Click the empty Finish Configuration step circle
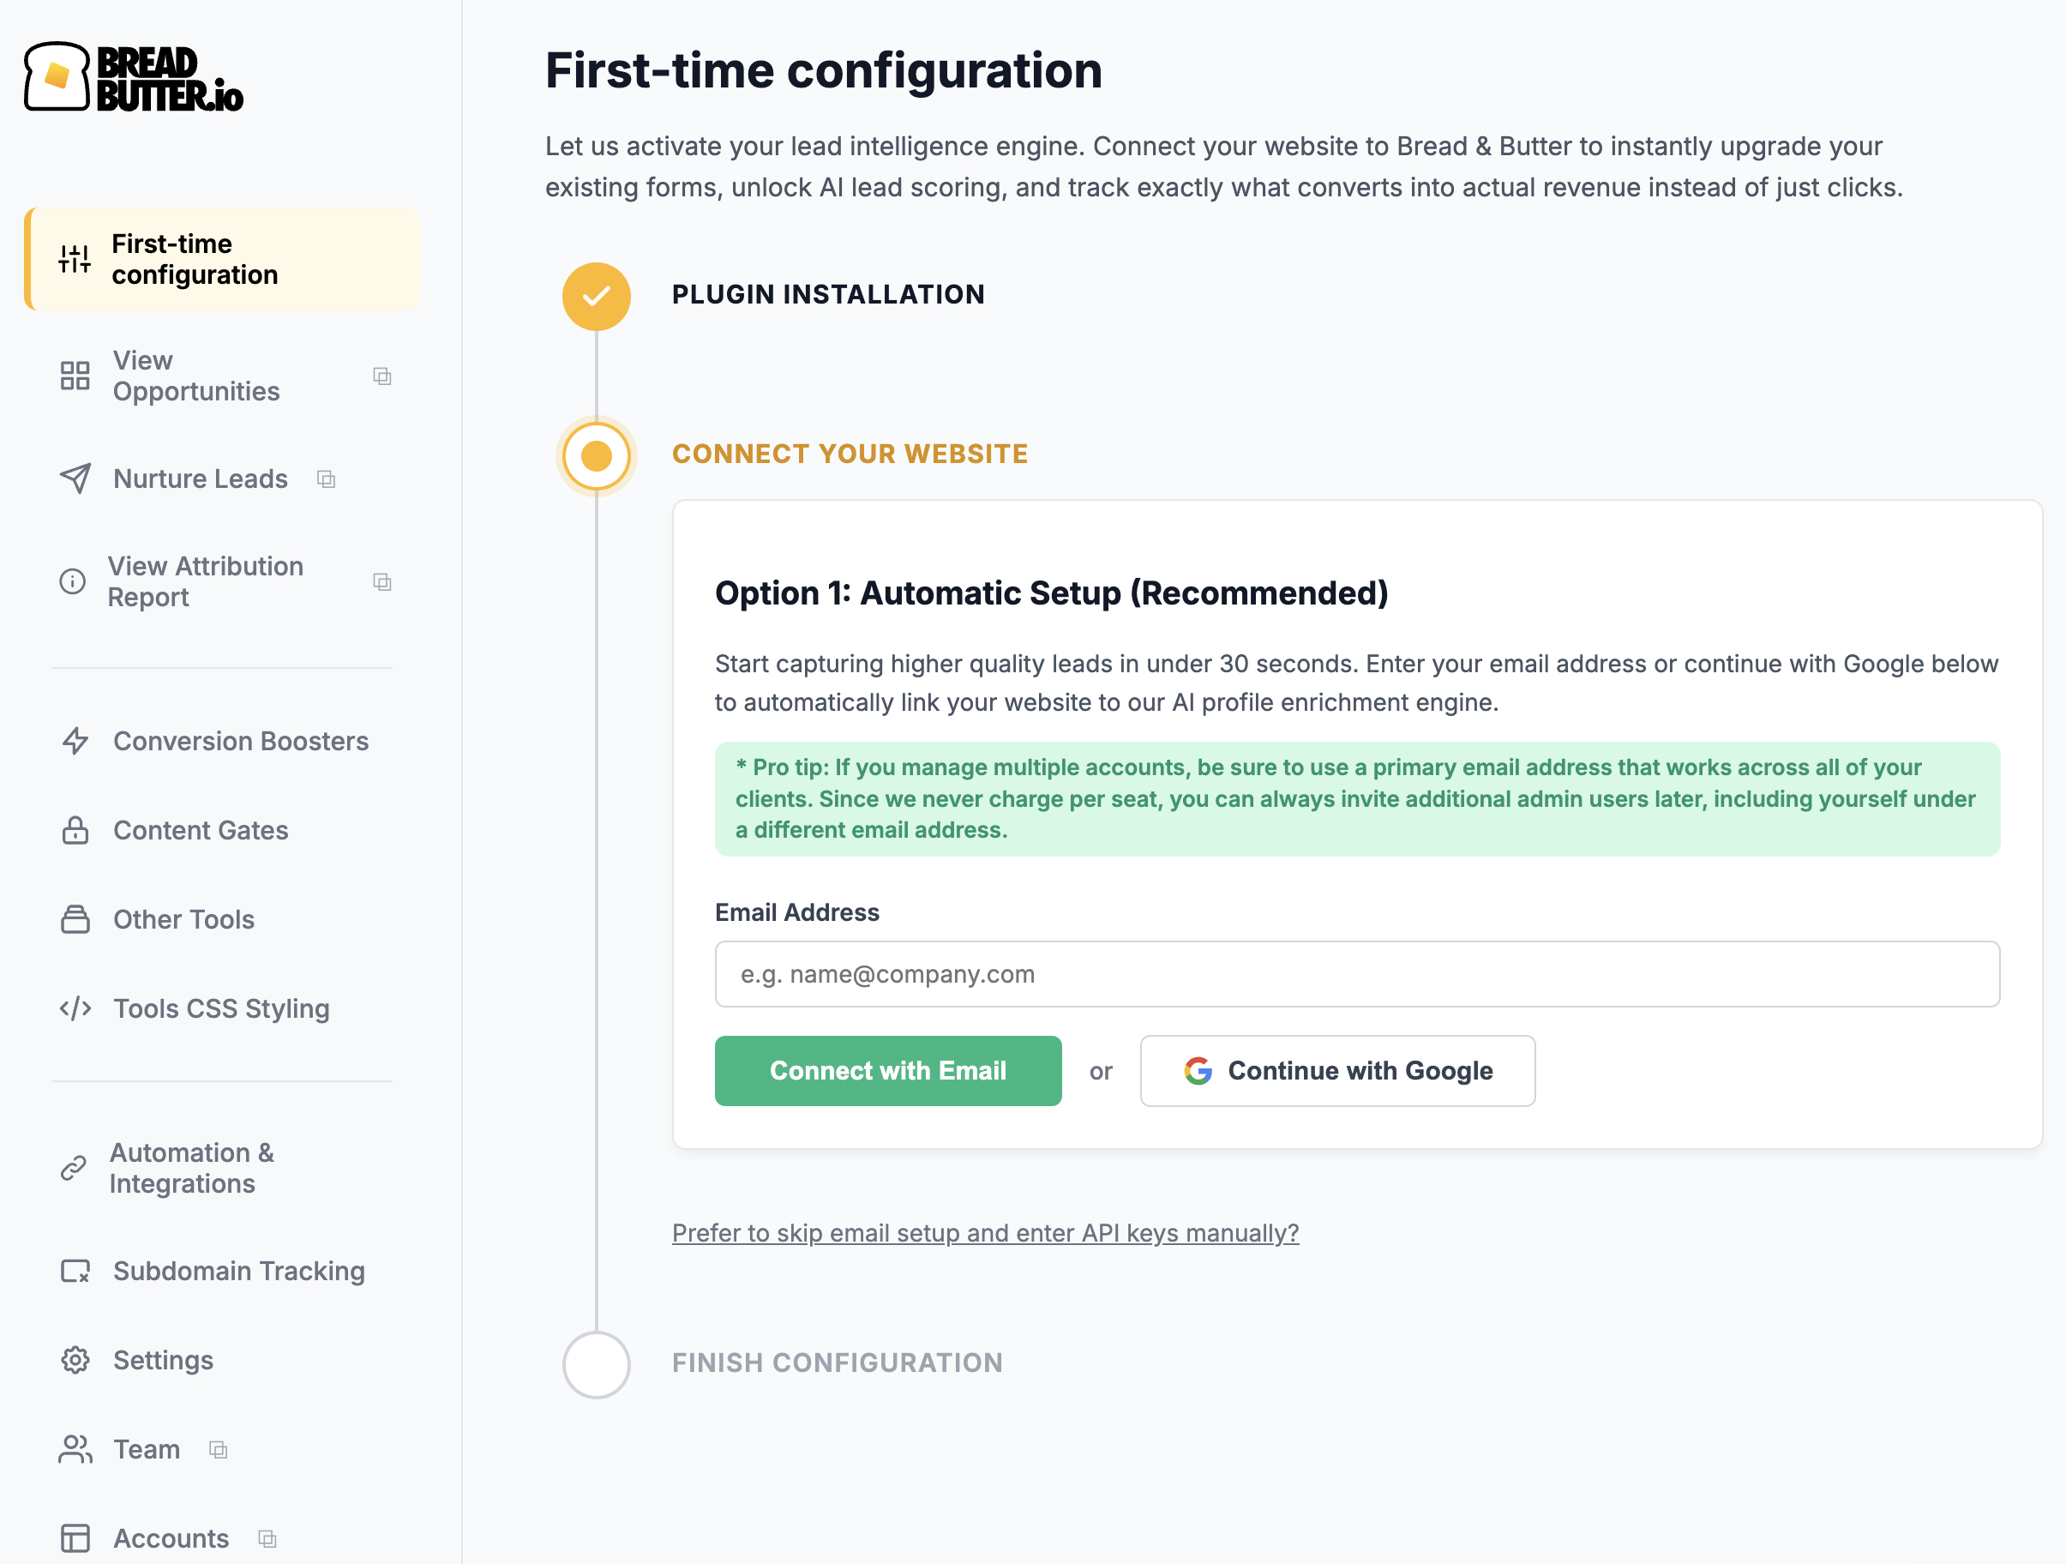Image resolution: width=2066 pixels, height=1564 pixels. (x=596, y=1364)
